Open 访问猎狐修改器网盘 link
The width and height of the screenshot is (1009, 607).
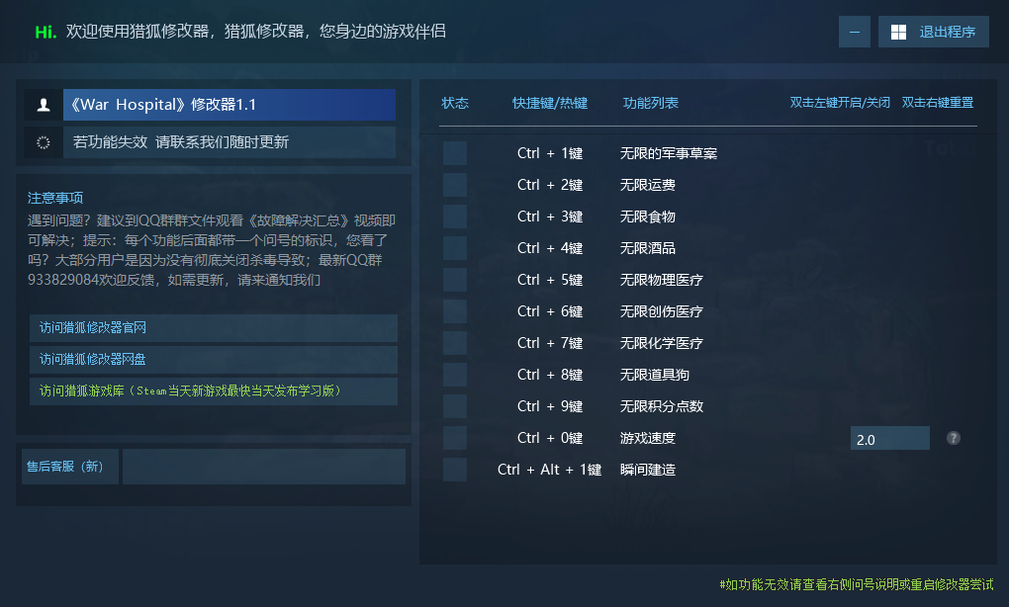[x=214, y=360]
